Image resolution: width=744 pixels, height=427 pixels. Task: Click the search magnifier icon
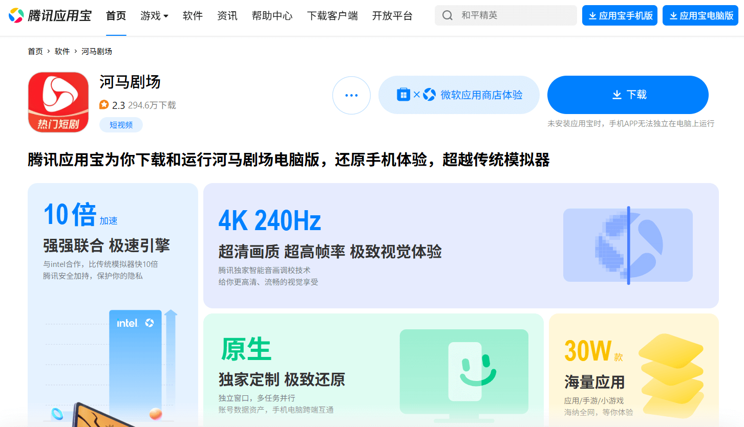[x=448, y=15]
